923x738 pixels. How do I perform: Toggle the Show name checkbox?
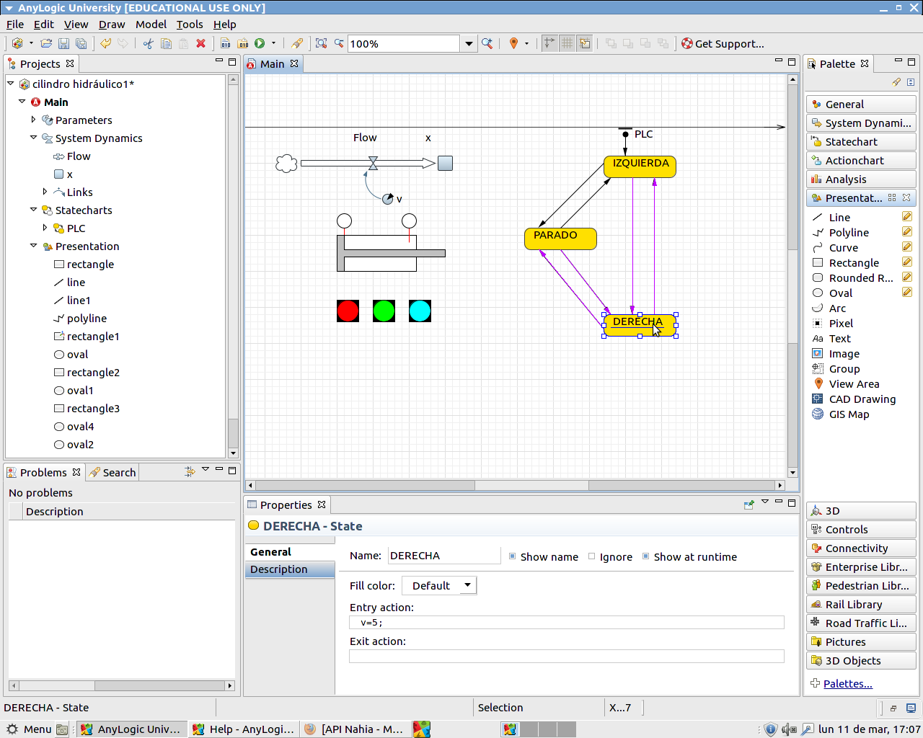click(x=513, y=556)
